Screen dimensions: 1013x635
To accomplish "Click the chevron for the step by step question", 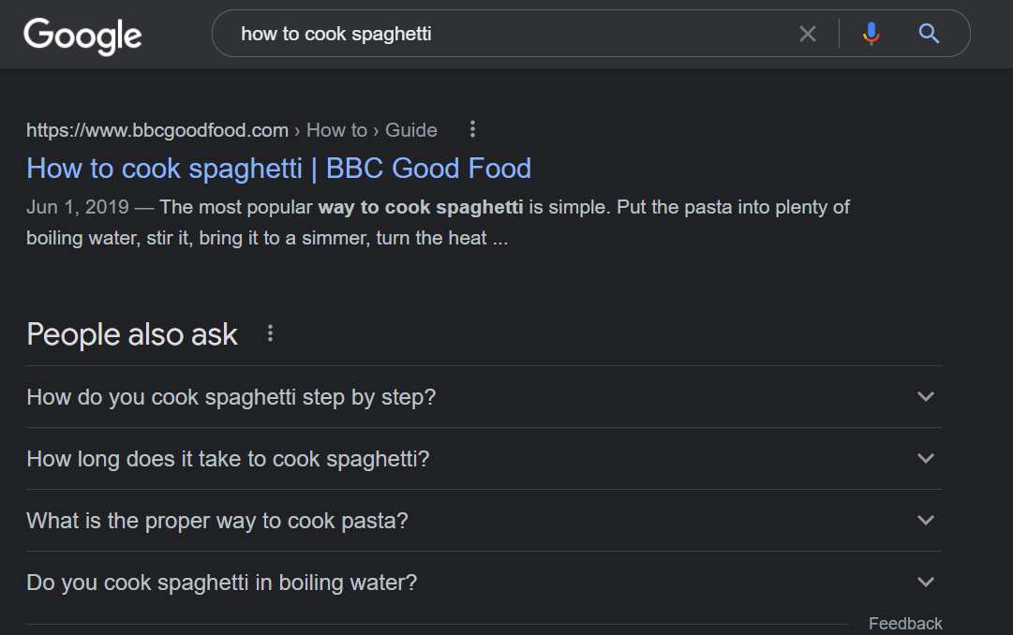I will point(926,397).
